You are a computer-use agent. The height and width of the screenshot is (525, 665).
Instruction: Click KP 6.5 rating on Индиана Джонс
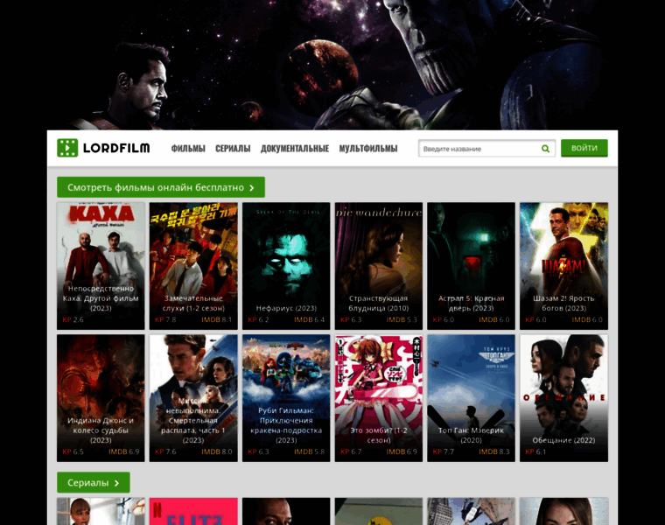[x=73, y=451]
